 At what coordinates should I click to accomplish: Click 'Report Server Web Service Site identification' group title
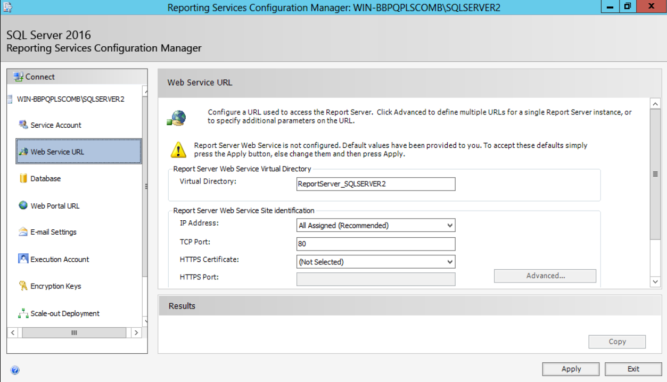(244, 210)
